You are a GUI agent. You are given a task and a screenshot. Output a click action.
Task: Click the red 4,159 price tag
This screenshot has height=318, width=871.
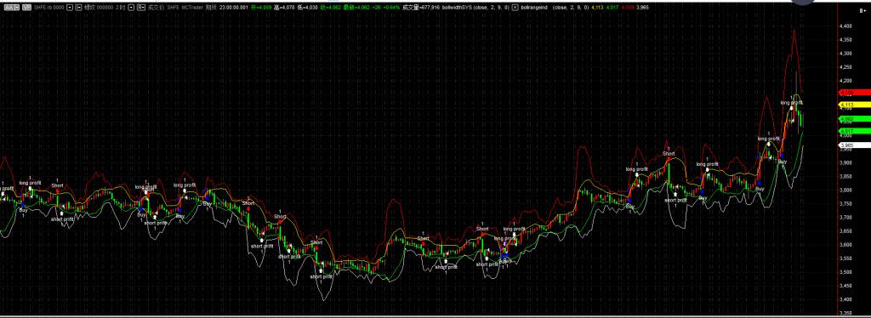point(854,93)
